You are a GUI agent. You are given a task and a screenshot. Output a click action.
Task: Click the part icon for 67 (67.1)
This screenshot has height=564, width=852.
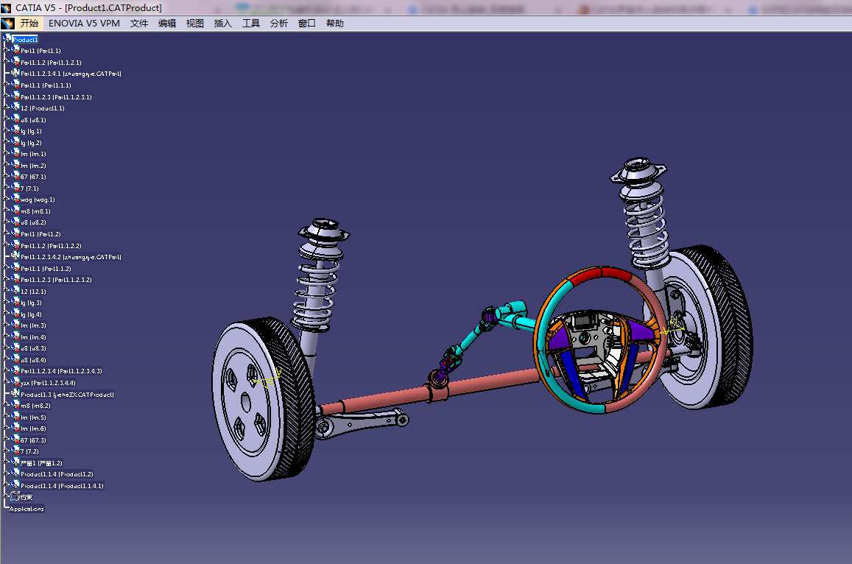click(x=15, y=176)
